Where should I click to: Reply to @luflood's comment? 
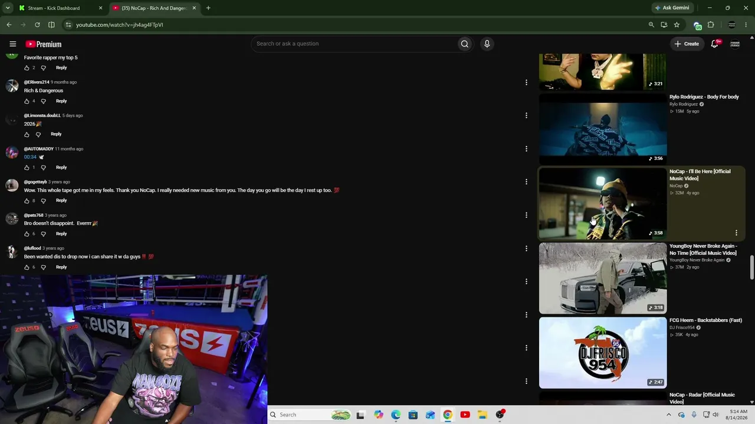tap(61, 267)
